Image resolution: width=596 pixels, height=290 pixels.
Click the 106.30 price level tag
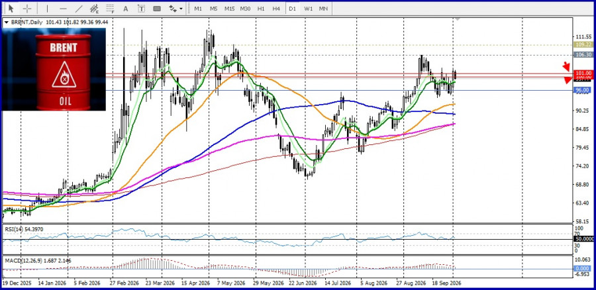click(x=583, y=55)
